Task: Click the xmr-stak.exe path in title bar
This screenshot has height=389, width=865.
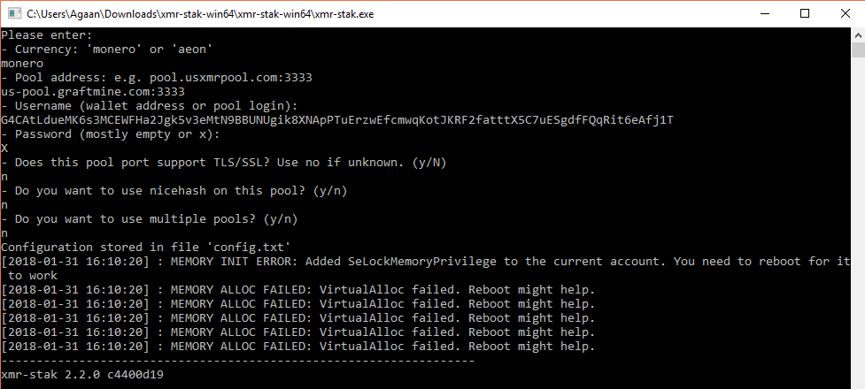Action: tap(200, 14)
